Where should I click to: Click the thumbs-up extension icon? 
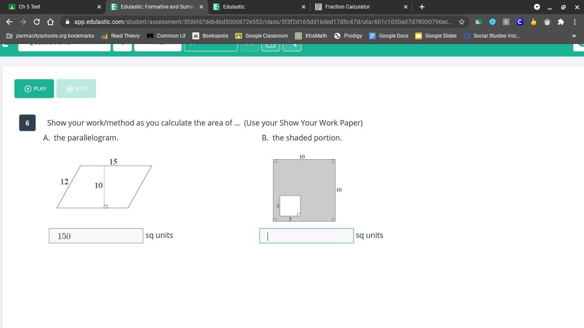[x=534, y=22]
